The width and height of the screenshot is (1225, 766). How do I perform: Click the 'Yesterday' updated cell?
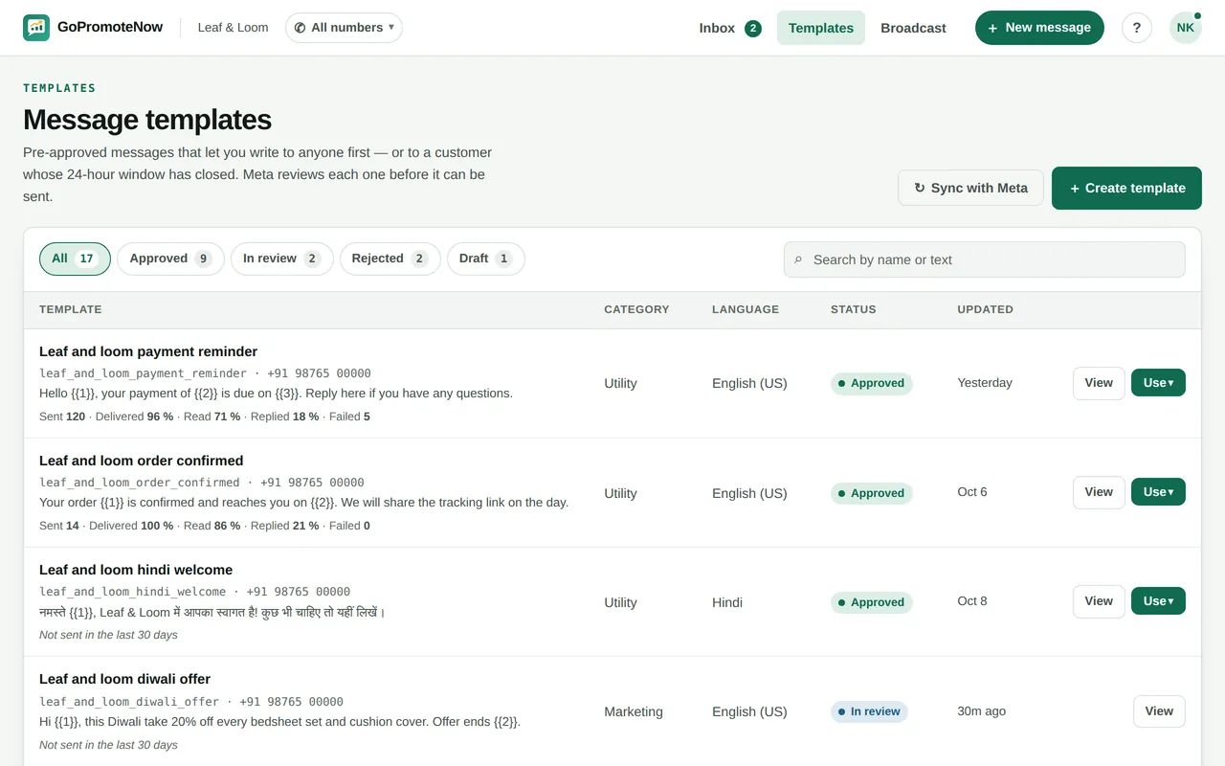(985, 383)
